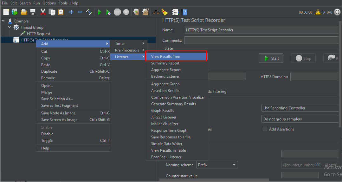Click the Expand All plus icon
The height and width of the screenshot is (182, 342).
71,12
